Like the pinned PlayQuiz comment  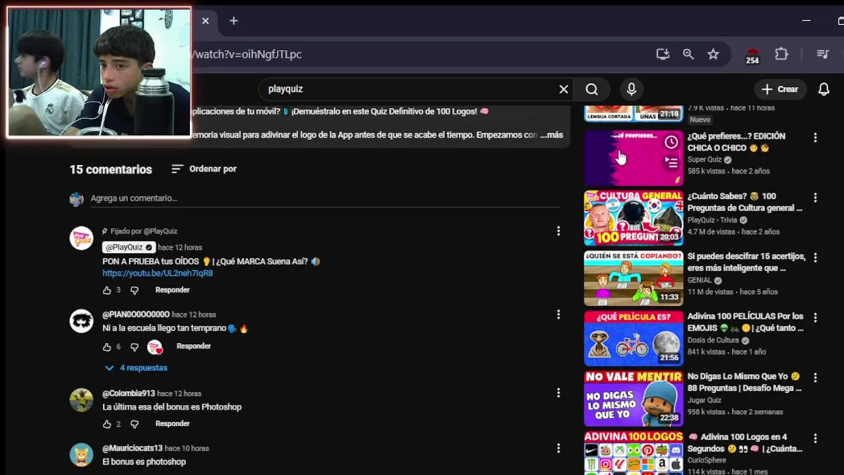(x=107, y=290)
